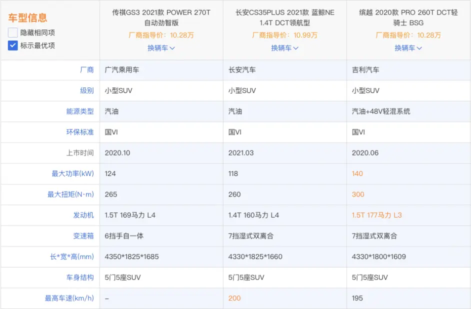Open 换辆车 dropdown under 传祺GS3
Image resolution: width=471 pixels, height=309 pixels.
[x=161, y=48]
